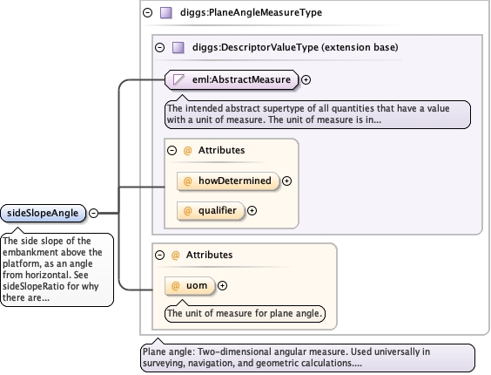
Task: Expand the qualifier attribute
Action: pos(252,210)
